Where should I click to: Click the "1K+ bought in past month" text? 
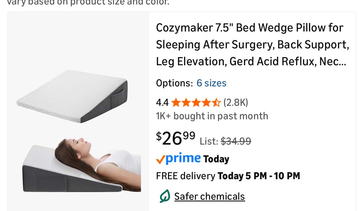click(212, 116)
